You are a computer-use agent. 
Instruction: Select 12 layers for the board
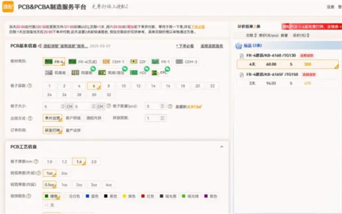[138, 86]
